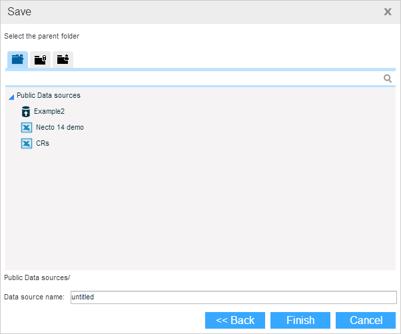Switch to the locked private folder tab

(40, 59)
